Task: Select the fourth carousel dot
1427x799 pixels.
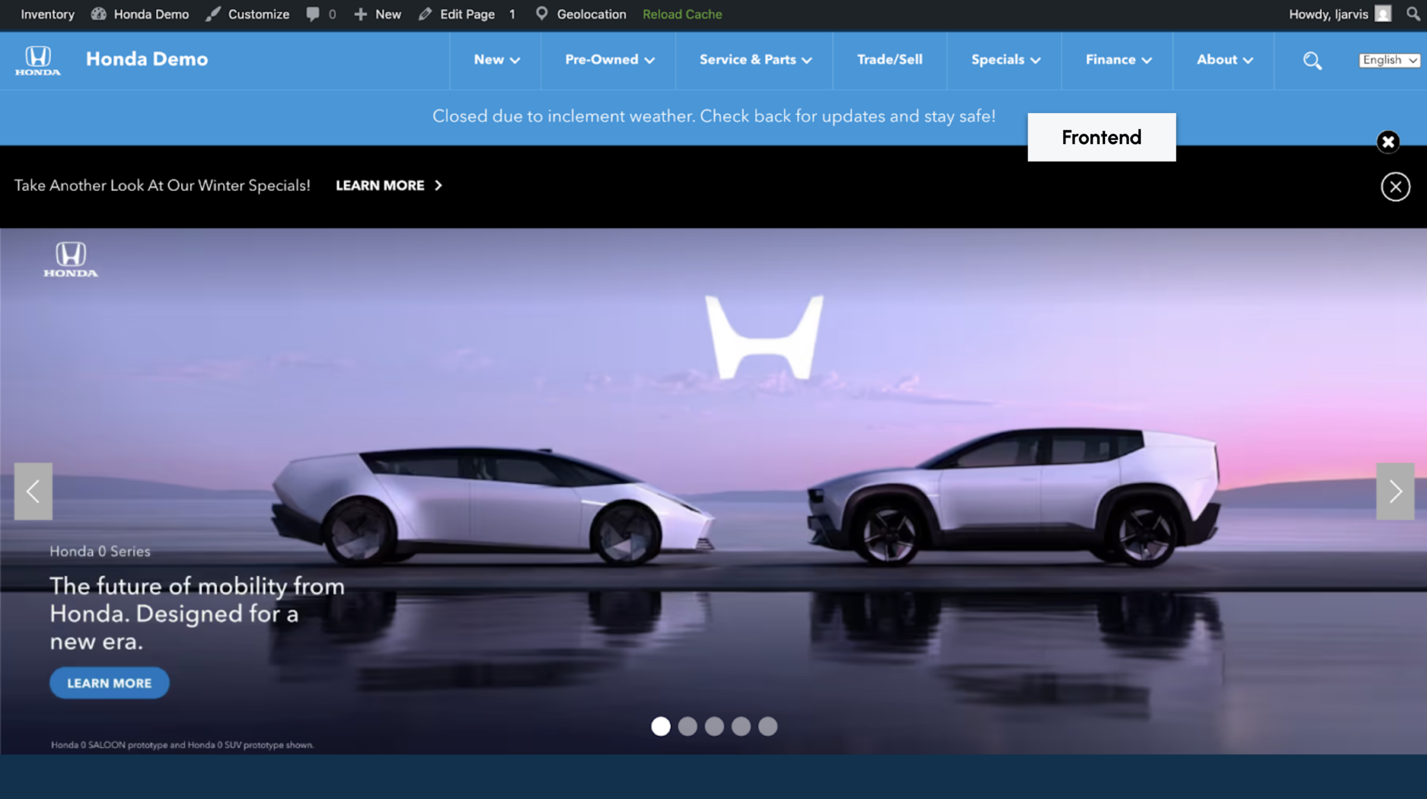Action: 741,726
